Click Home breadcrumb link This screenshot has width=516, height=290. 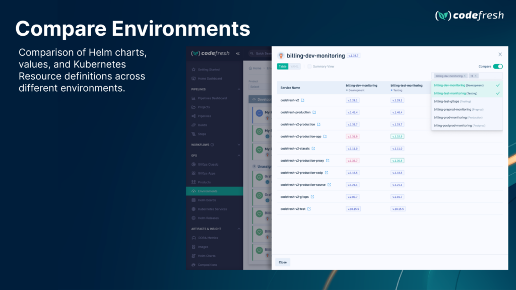coord(255,68)
